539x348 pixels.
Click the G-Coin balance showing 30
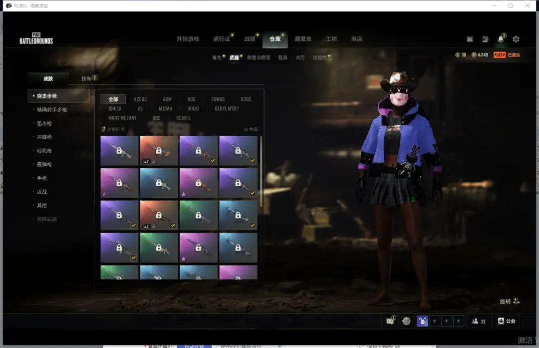461,55
